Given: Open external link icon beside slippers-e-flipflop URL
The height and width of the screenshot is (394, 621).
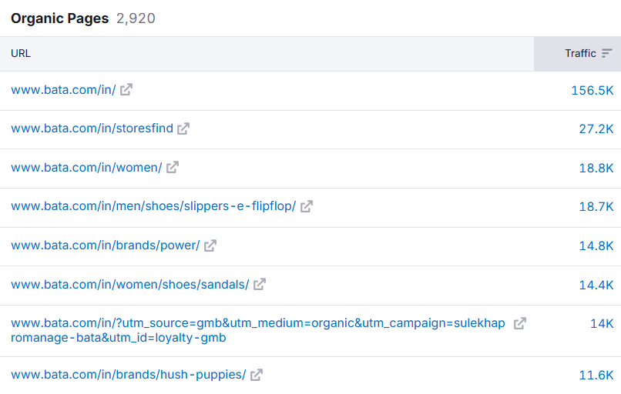Looking at the screenshot, I should tap(307, 206).
